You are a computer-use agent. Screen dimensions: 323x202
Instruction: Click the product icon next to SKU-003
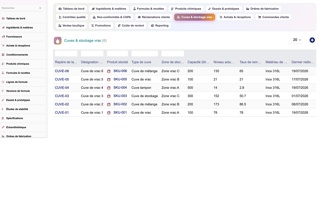point(109,96)
